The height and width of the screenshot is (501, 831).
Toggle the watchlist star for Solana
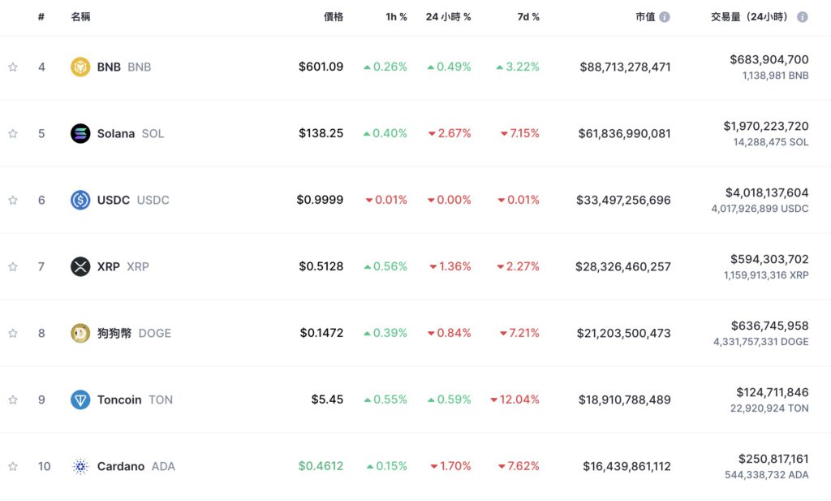coord(13,133)
